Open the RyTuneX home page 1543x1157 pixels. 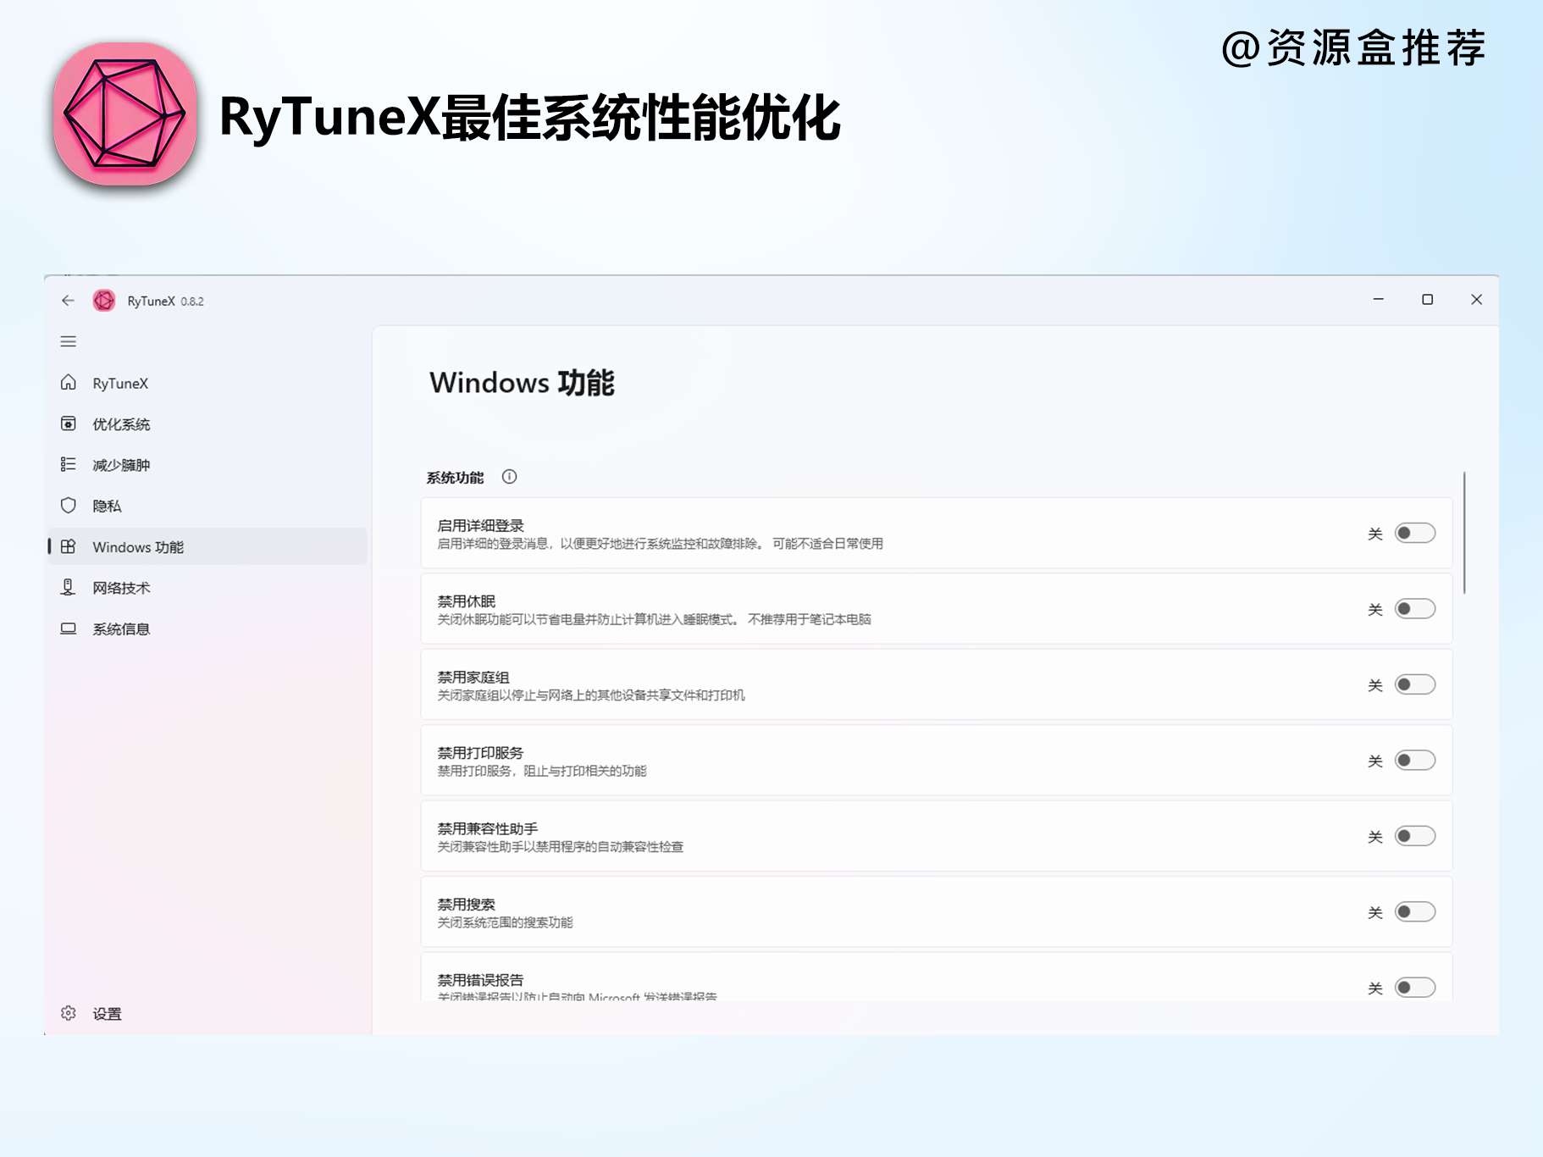[207, 383]
